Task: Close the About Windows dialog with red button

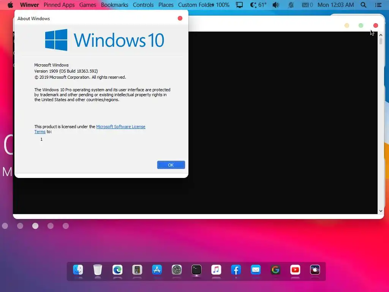Action: [x=180, y=18]
